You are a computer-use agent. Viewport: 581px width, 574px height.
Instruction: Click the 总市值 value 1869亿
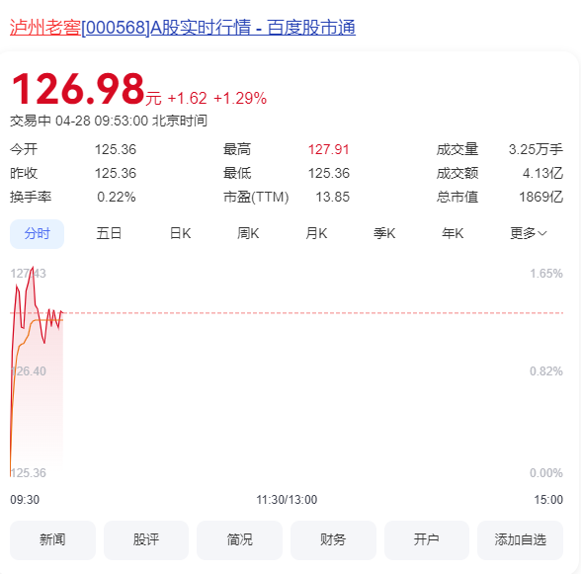(x=541, y=198)
